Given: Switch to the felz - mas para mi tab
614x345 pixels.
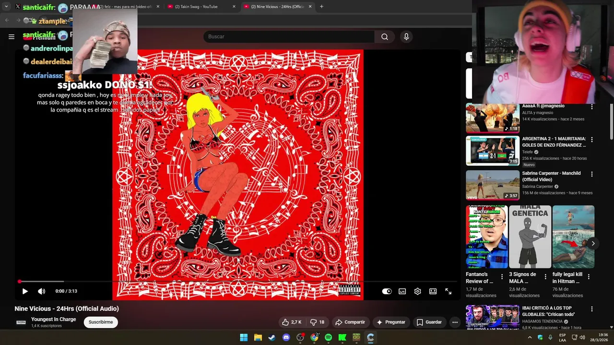Looking at the screenshot, I should 126,7.
